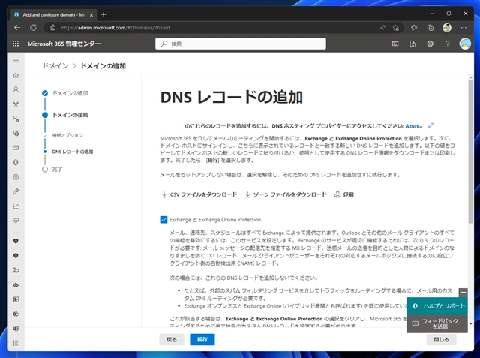Click the 続行 continue button
480x358 pixels.
pyautogui.click(x=202, y=339)
